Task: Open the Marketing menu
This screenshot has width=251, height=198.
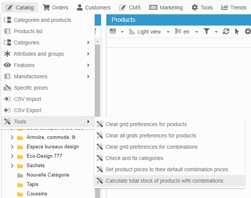Action: click(x=166, y=8)
